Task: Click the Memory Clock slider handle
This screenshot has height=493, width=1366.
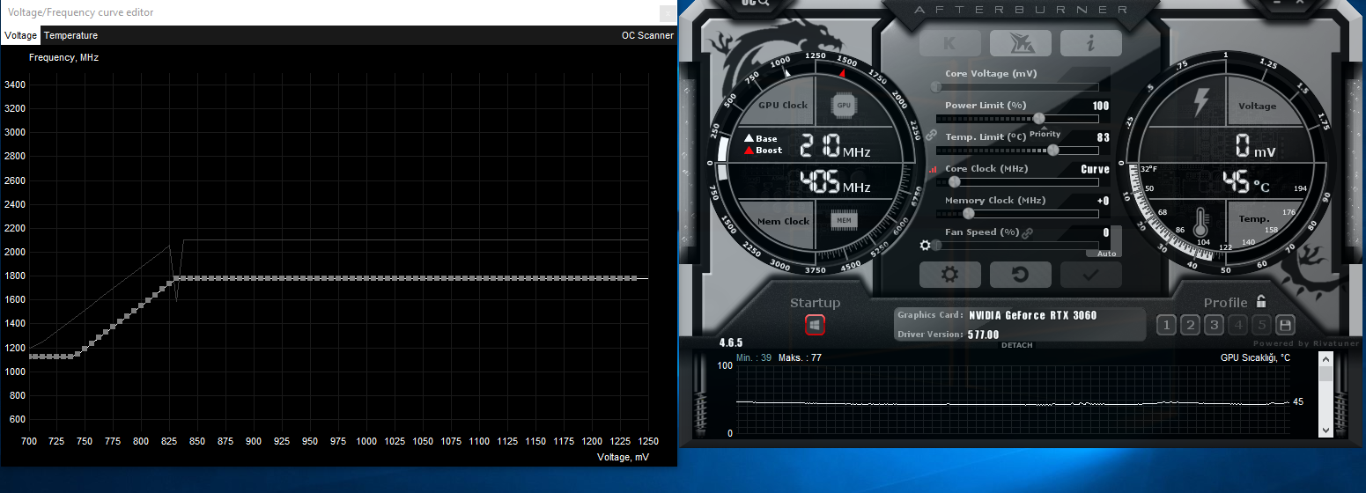Action: coord(969,213)
